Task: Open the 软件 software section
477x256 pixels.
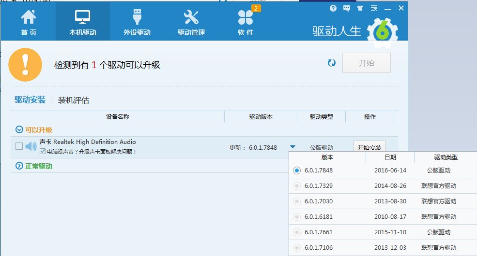Action: tap(245, 23)
